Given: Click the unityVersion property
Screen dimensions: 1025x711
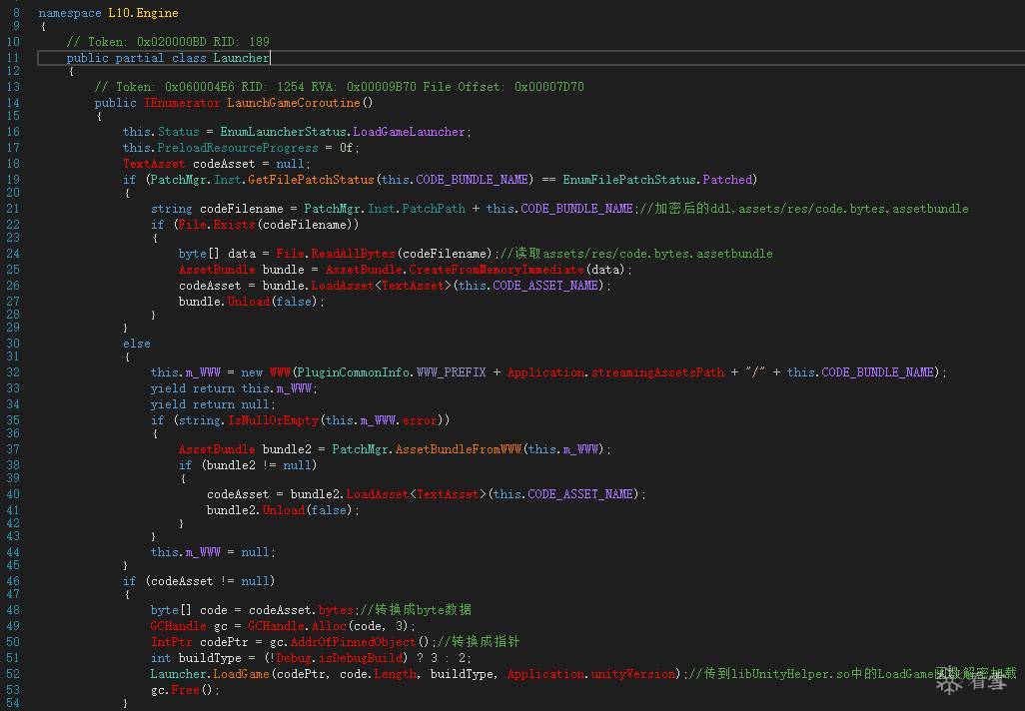Looking at the screenshot, I should pyautogui.click(x=633, y=674).
